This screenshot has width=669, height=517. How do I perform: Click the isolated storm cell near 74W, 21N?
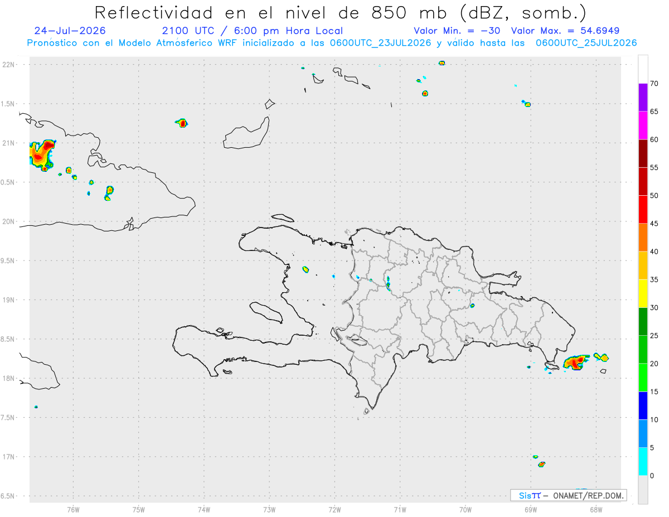[182, 123]
